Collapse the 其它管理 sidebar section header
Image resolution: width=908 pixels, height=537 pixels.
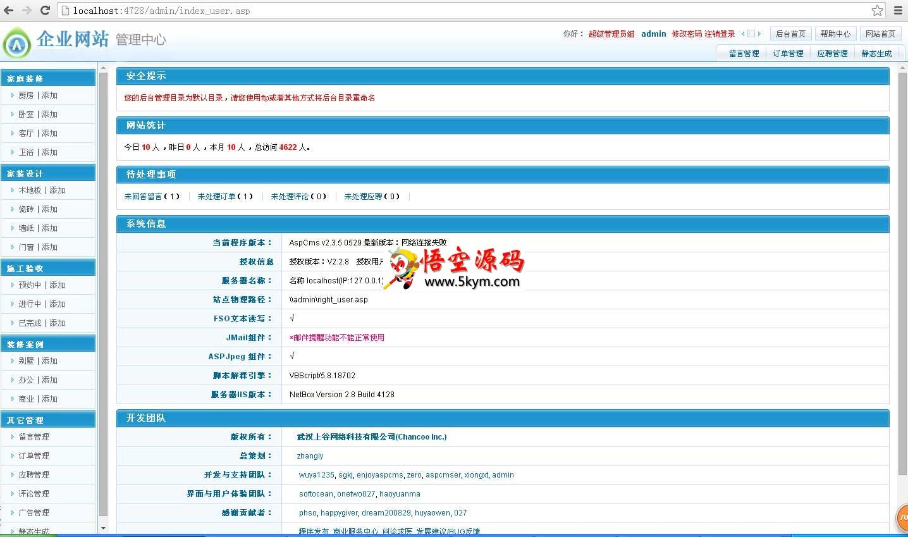(x=48, y=420)
